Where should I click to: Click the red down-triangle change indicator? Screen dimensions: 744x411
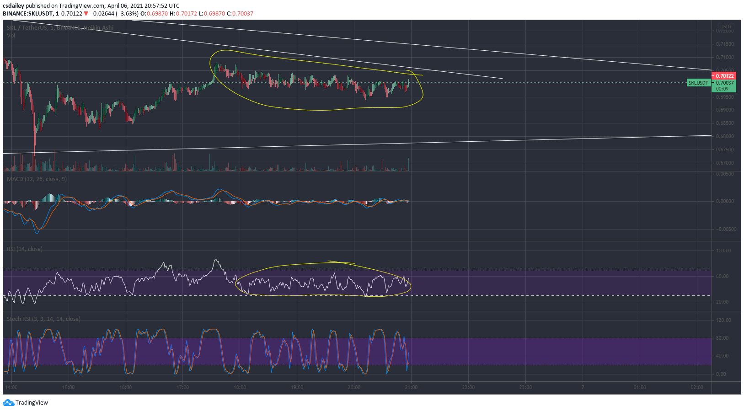[x=86, y=14]
